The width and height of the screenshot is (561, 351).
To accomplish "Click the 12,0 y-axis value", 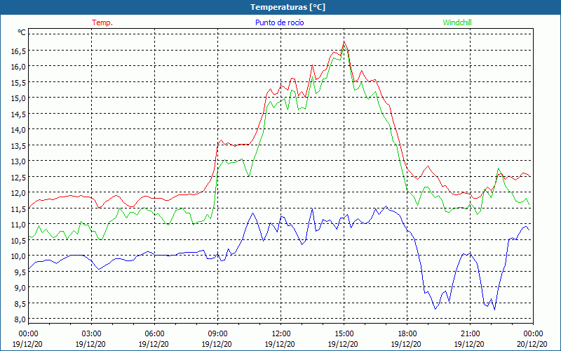I will pyautogui.click(x=18, y=193).
